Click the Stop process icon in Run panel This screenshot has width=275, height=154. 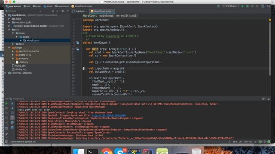pyautogui.click(x=6, y=108)
